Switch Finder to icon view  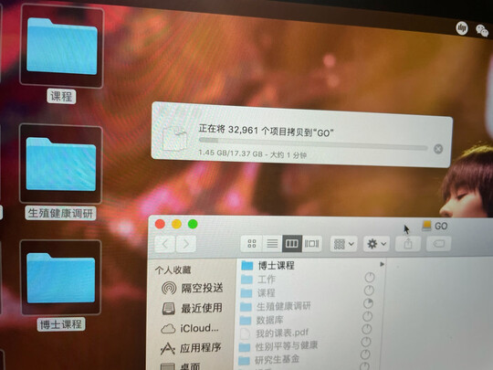(x=252, y=243)
